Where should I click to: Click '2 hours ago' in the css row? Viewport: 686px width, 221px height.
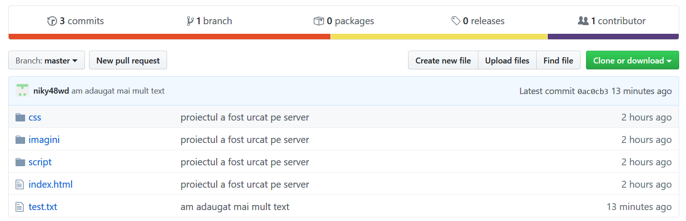click(x=646, y=117)
